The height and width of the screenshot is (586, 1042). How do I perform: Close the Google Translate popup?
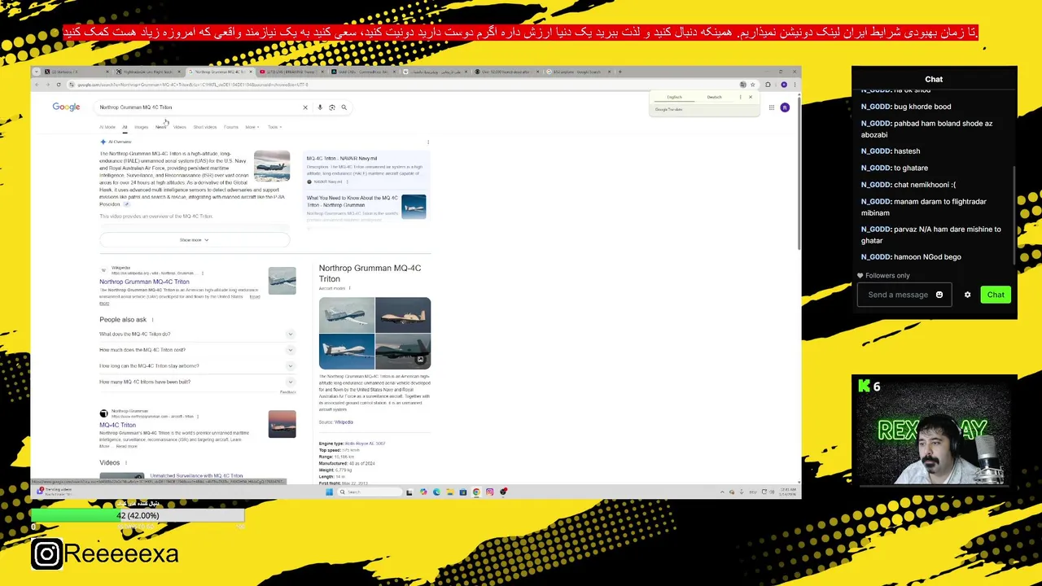(751, 97)
